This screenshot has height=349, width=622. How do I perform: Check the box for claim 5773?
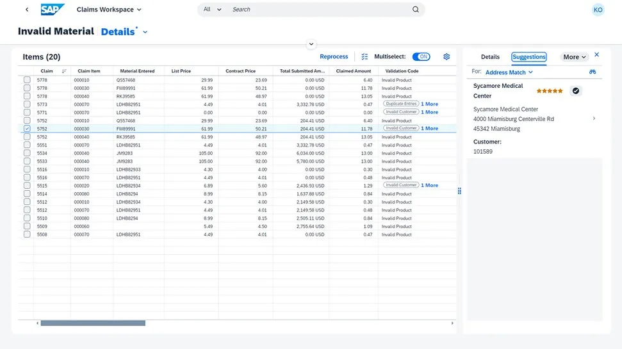(27, 104)
